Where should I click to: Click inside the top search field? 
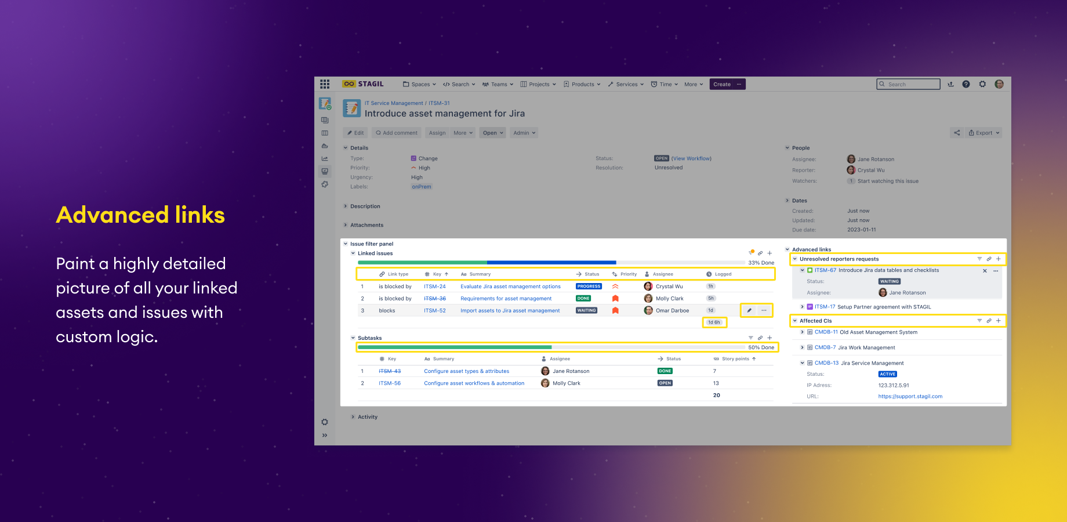point(908,84)
